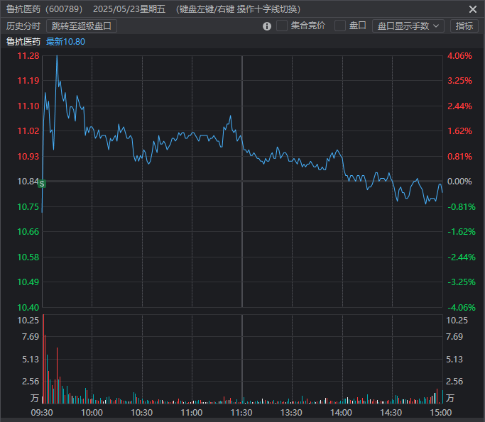Click the 4.06% red percentage label

460,56
